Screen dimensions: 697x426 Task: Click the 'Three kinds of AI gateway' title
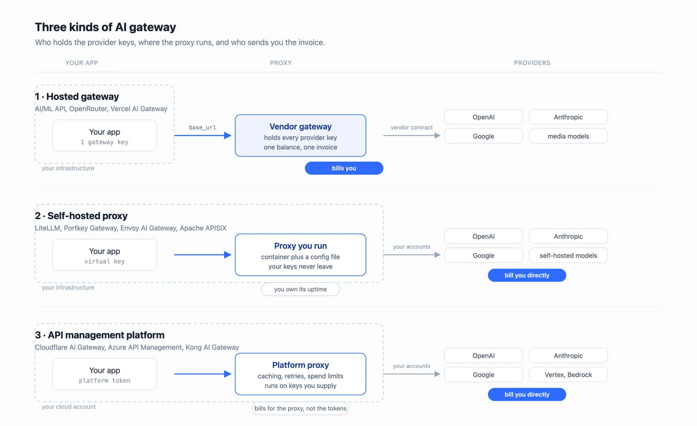[x=105, y=27]
